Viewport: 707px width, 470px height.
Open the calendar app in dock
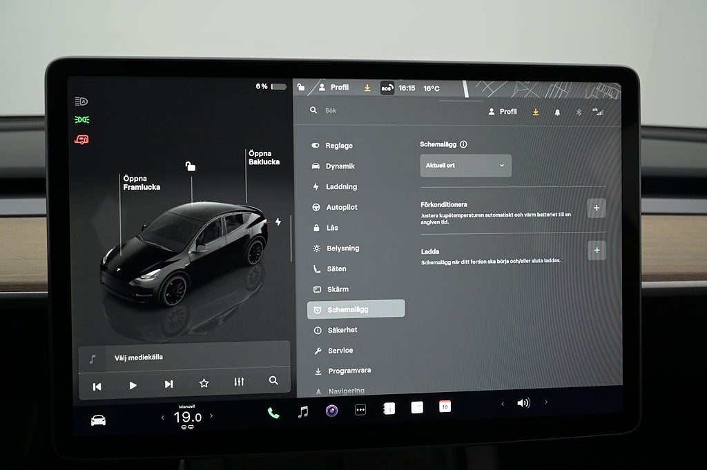coord(445,407)
